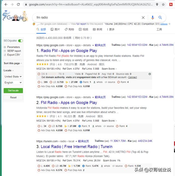This screenshot has width=175, height=176.
Task: Click the location pin icon in address bar
Action: [x=157, y=4]
